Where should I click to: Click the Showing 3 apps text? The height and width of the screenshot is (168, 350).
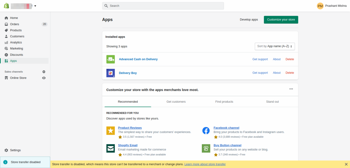coord(117,46)
